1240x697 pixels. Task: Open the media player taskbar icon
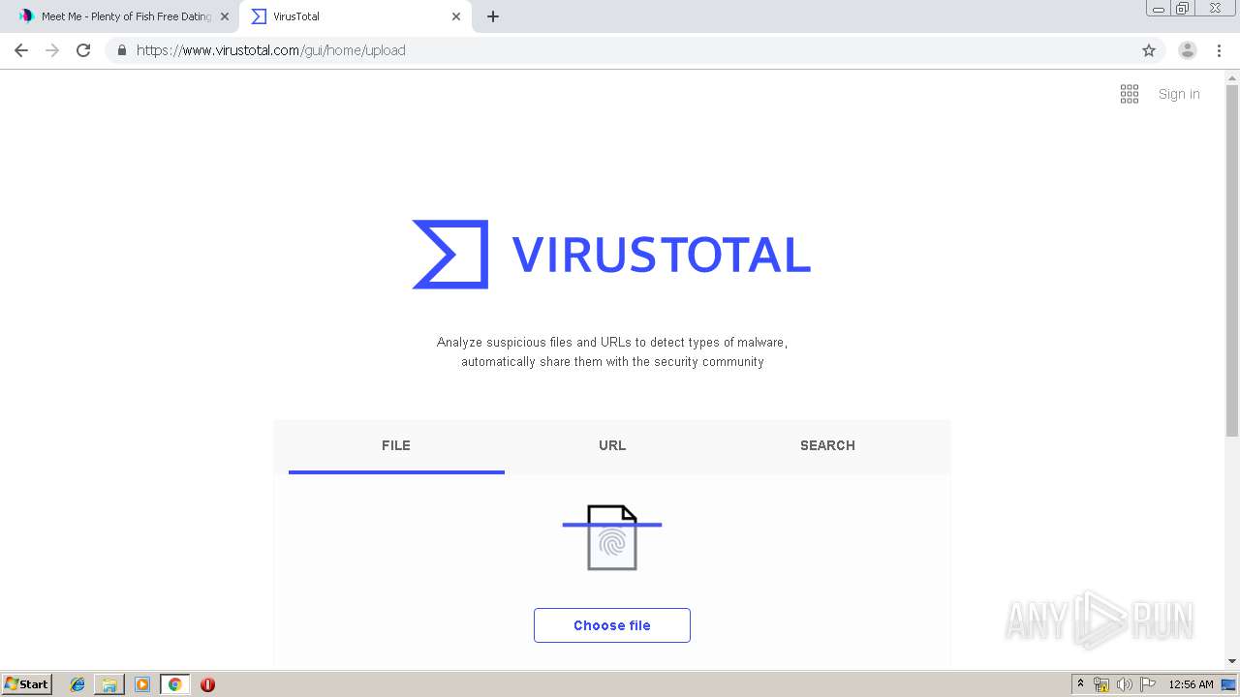point(142,684)
